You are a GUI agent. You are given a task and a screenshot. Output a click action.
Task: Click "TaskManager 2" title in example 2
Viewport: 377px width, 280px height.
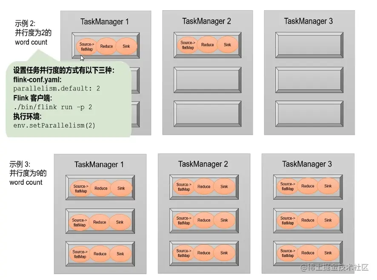tap(206, 21)
